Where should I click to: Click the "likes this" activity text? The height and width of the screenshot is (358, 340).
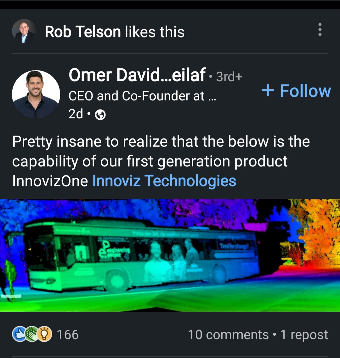click(x=155, y=32)
